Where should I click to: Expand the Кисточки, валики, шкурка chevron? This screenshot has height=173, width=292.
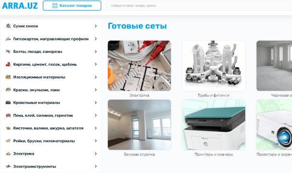96,128
